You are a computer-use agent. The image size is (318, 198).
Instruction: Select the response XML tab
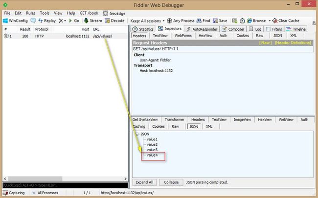(x=209, y=126)
